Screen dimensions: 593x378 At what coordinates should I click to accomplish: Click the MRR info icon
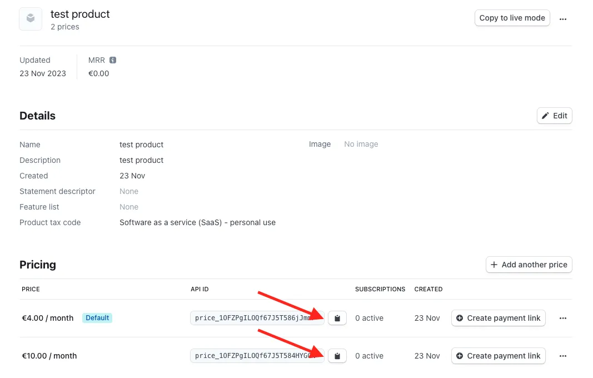pyautogui.click(x=113, y=60)
